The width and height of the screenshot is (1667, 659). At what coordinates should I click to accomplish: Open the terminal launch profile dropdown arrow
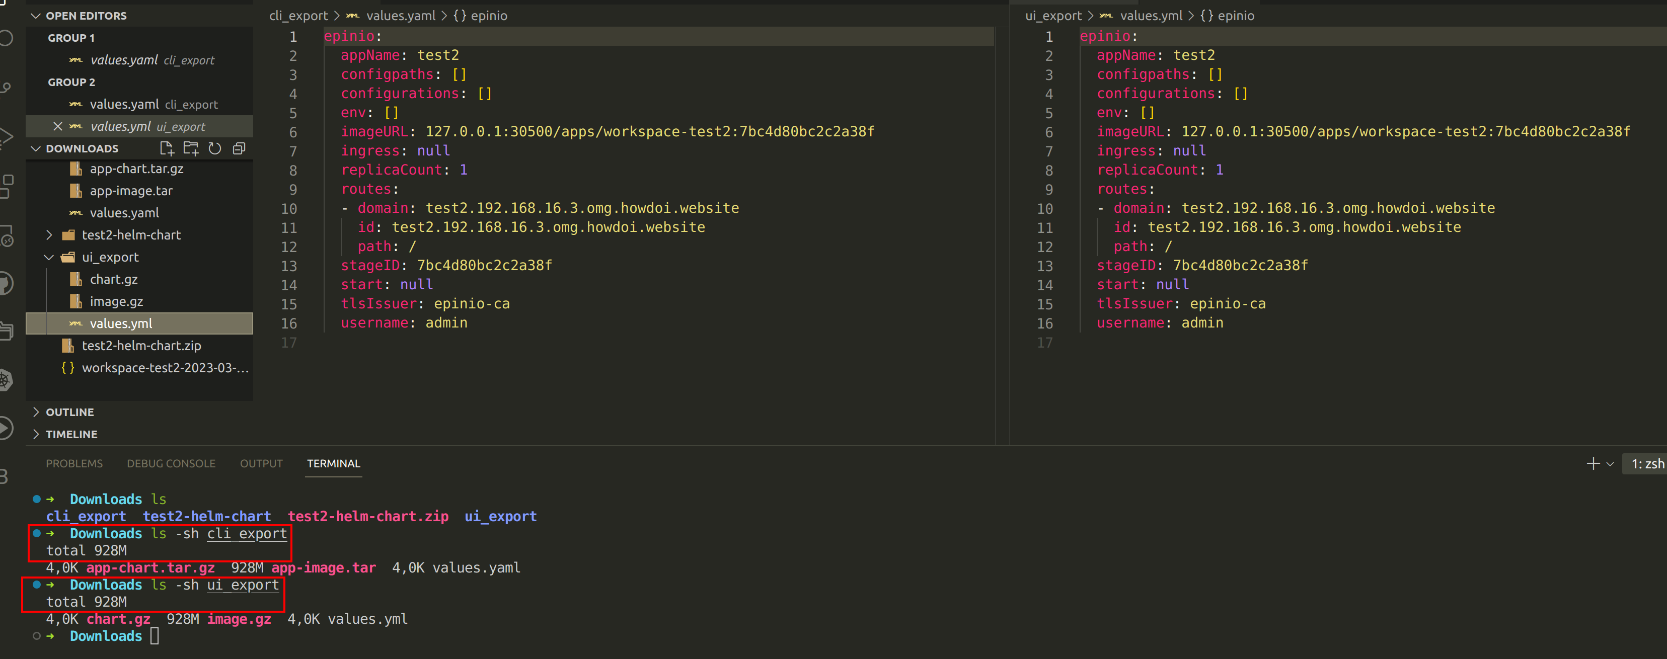pyautogui.click(x=1610, y=464)
